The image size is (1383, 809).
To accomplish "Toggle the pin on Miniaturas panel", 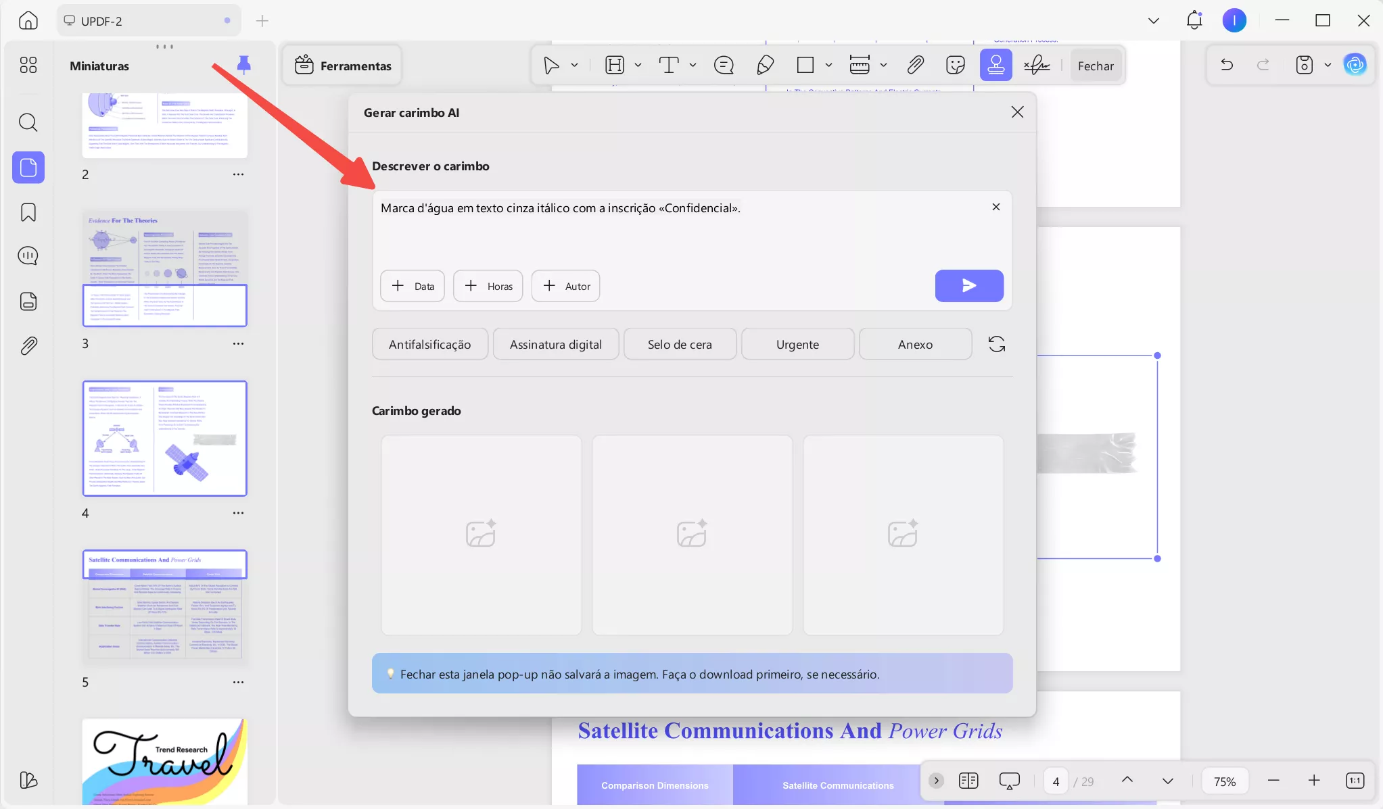I will click(x=243, y=65).
